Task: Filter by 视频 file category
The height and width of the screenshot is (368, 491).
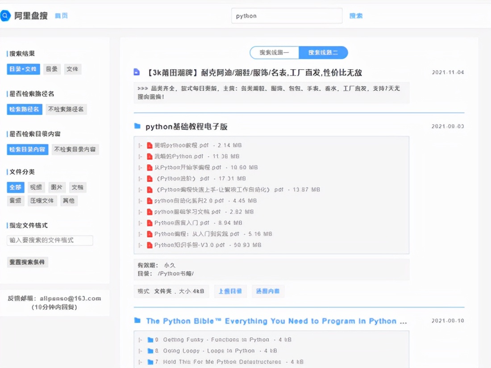Action: tap(36, 187)
